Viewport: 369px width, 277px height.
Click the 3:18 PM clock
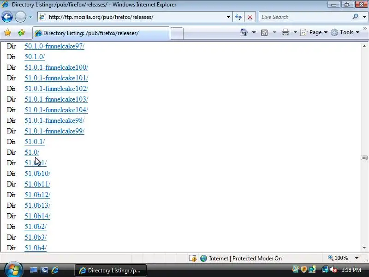click(351, 270)
